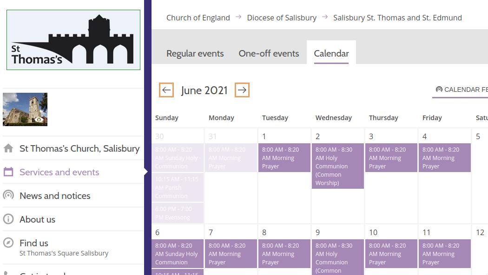This screenshot has height=275, width=488.
Task: Open the Holy Communion event on June 2
Action: (x=338, y=166)
